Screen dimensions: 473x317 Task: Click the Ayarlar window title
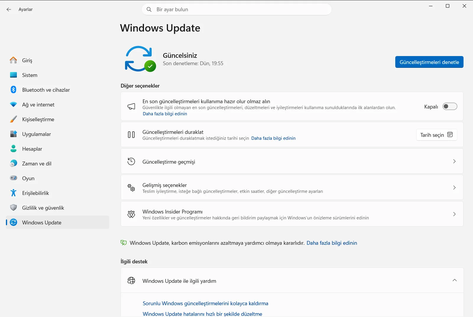pyautogui.click(x=26, y=9)
